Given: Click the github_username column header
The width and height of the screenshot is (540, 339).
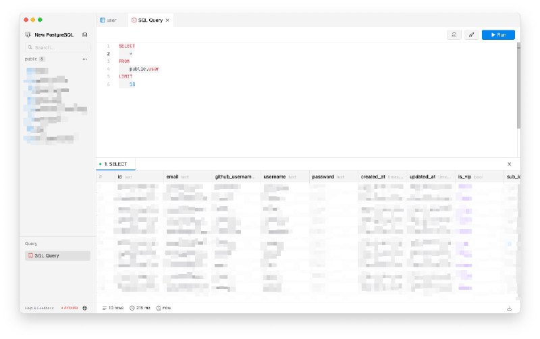Looking at the screenshot, I should (236, 177).
